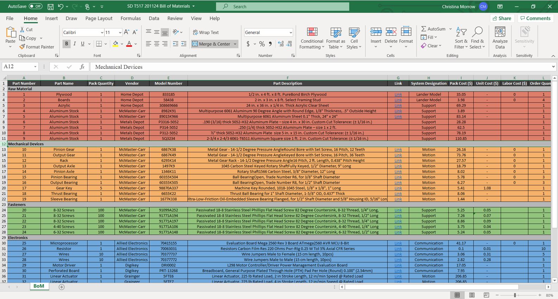Viewport: 558px width, 299px height.
Task: Increase font size with the large A
Action: 127,32
